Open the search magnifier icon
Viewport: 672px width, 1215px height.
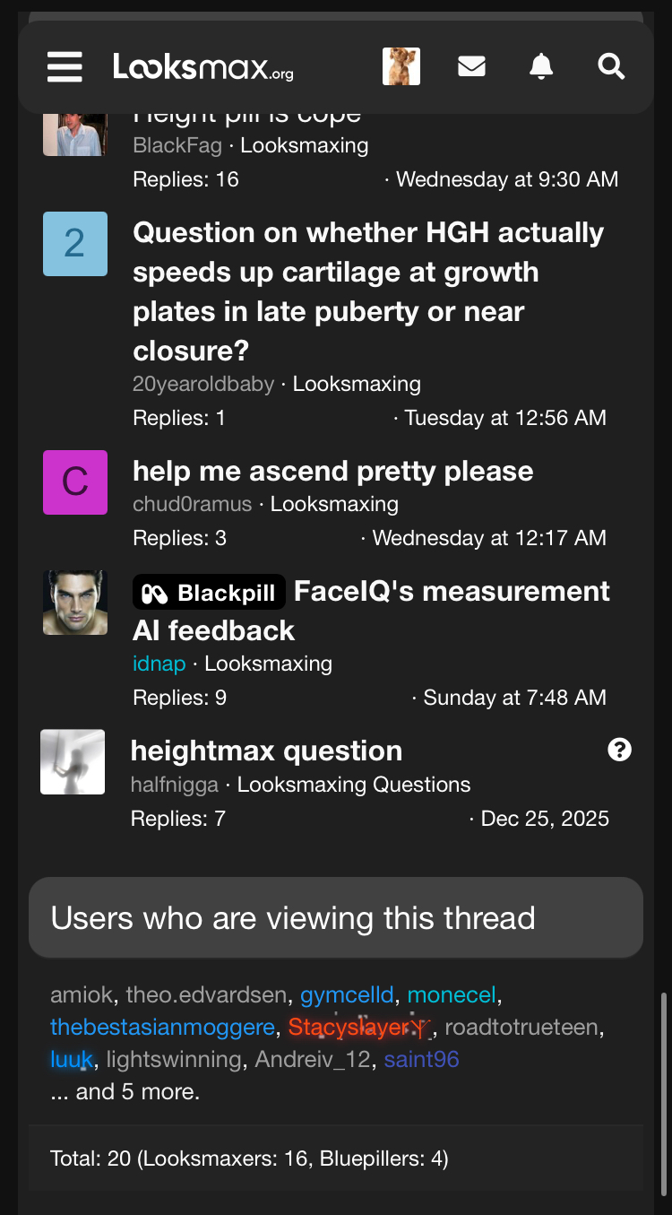point(611,66)
